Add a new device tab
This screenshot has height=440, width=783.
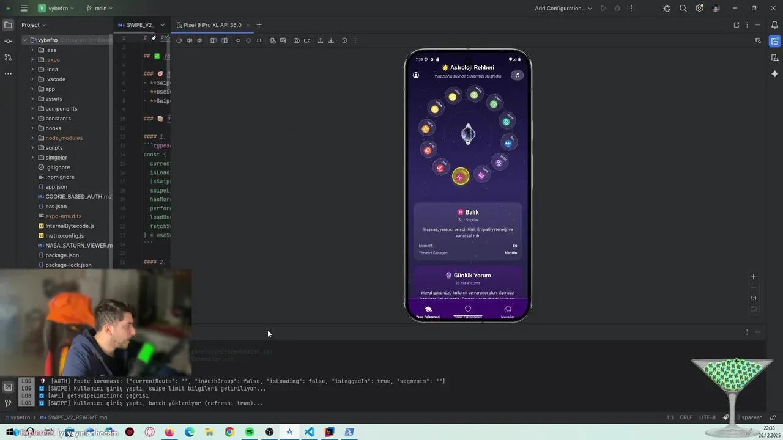259,25
